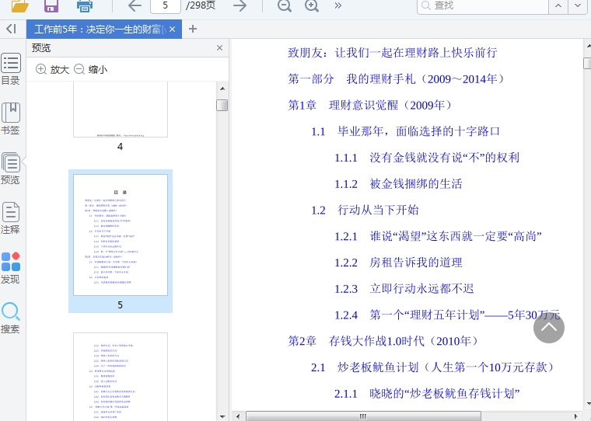Viewport: 591px width, 421px height.
Task: Click horizontal scrollbar right arrow
Action: (575, 416)
